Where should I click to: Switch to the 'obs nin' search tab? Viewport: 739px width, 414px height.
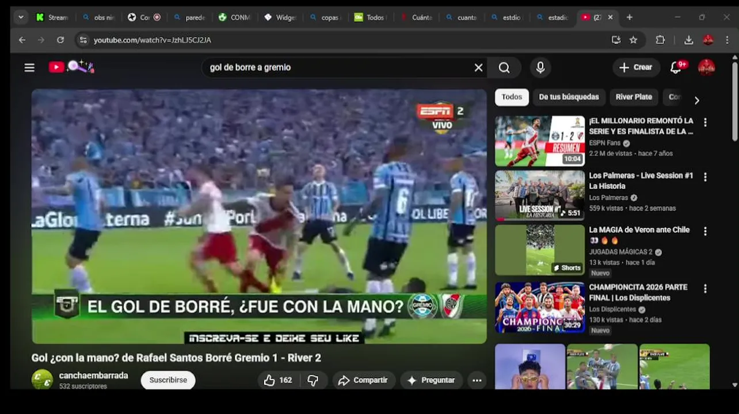[98, 17]
